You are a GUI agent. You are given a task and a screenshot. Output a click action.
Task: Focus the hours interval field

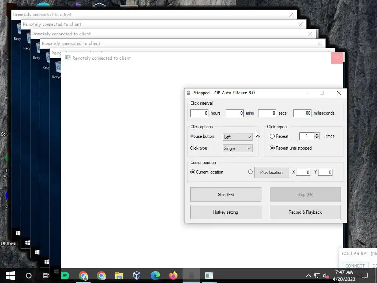pos(199,113)
